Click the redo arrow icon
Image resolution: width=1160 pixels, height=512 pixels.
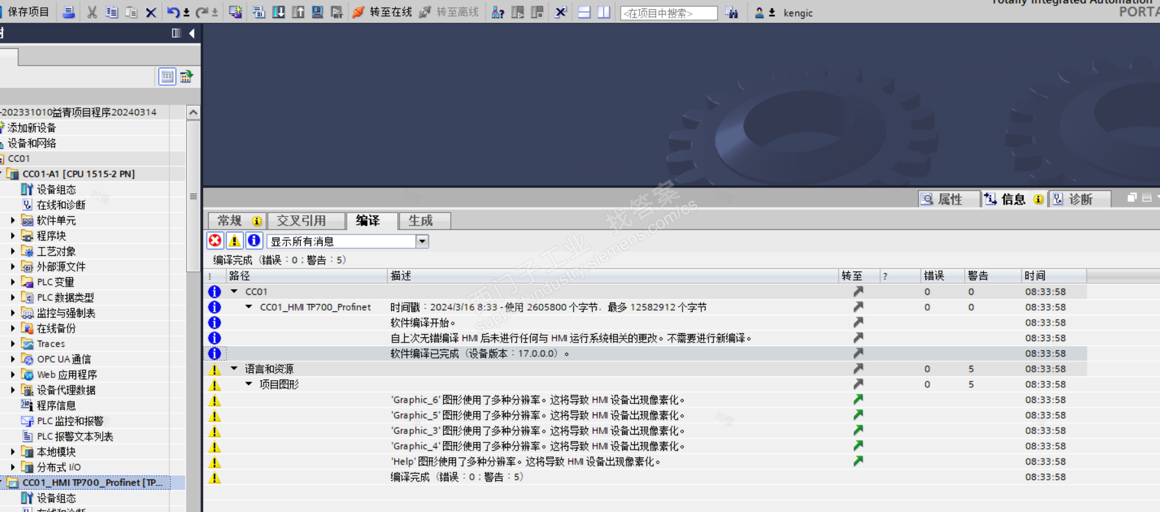coord(202,12)
